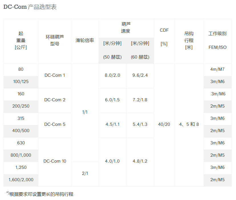Click speed value '4.5/1.1'

(112, 124)
